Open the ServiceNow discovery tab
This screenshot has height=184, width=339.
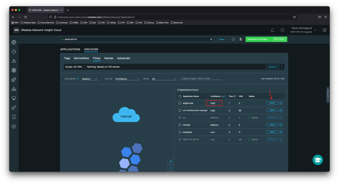[81, 58]
